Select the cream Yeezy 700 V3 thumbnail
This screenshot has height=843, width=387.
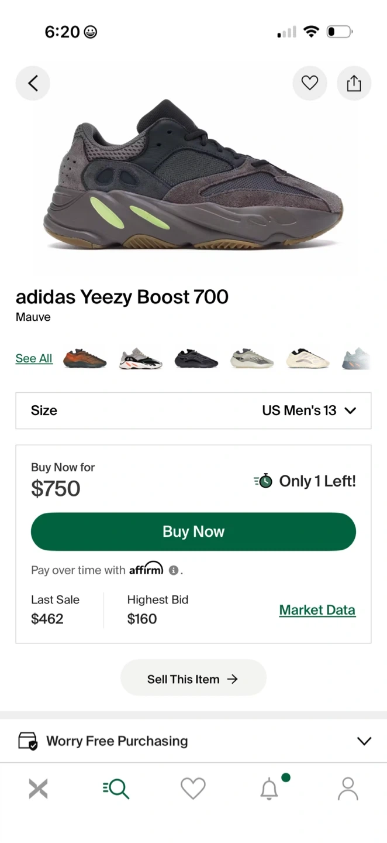307,358
